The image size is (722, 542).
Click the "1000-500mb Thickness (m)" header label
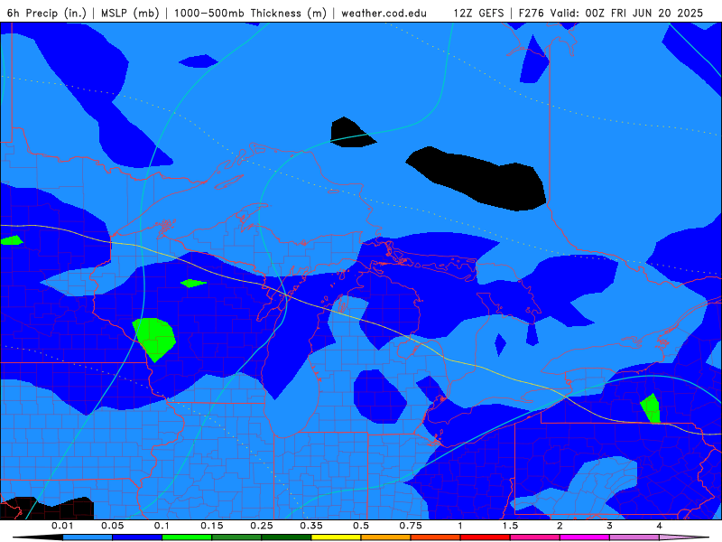pos(250,13)
